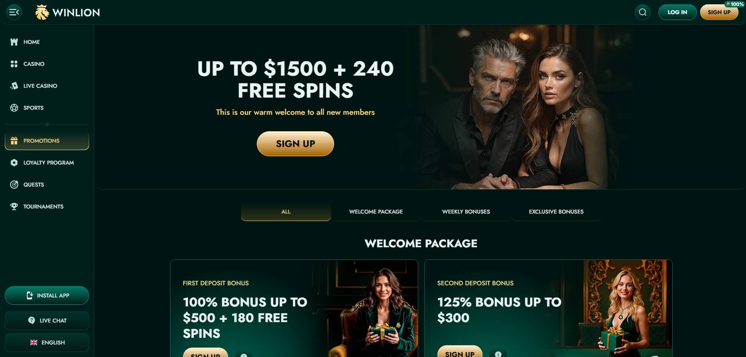Select the Exclusive Bonuses tab
Image resolution: width=746 pixels, height=357 pixels.
pos(556,212)
